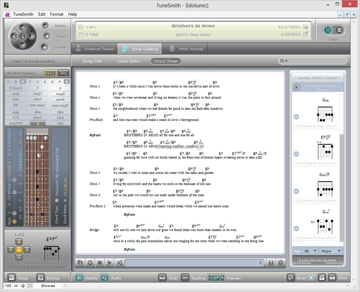
Task: Click the import audio icon in the audio bar
Action: point(80,263)
